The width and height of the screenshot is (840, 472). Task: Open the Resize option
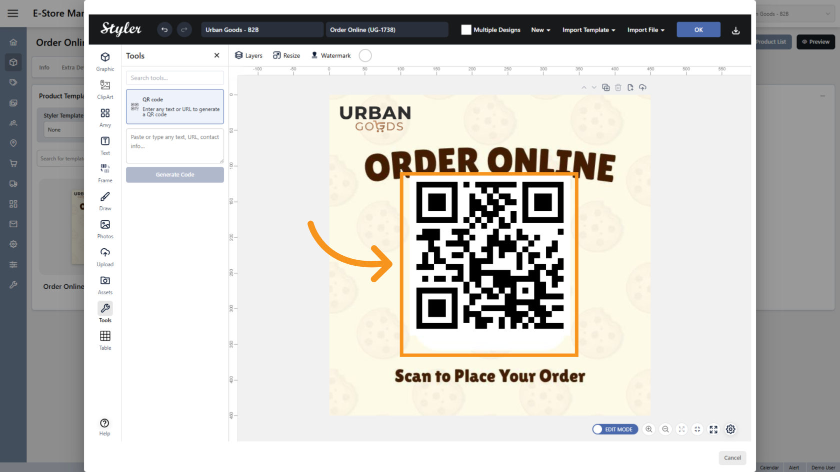(286, 55)
